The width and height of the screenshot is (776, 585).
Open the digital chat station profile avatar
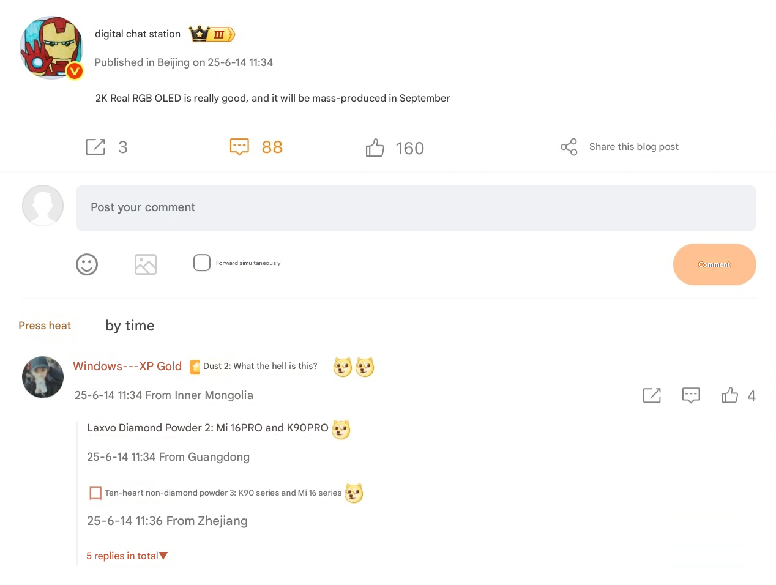[51, 48]
